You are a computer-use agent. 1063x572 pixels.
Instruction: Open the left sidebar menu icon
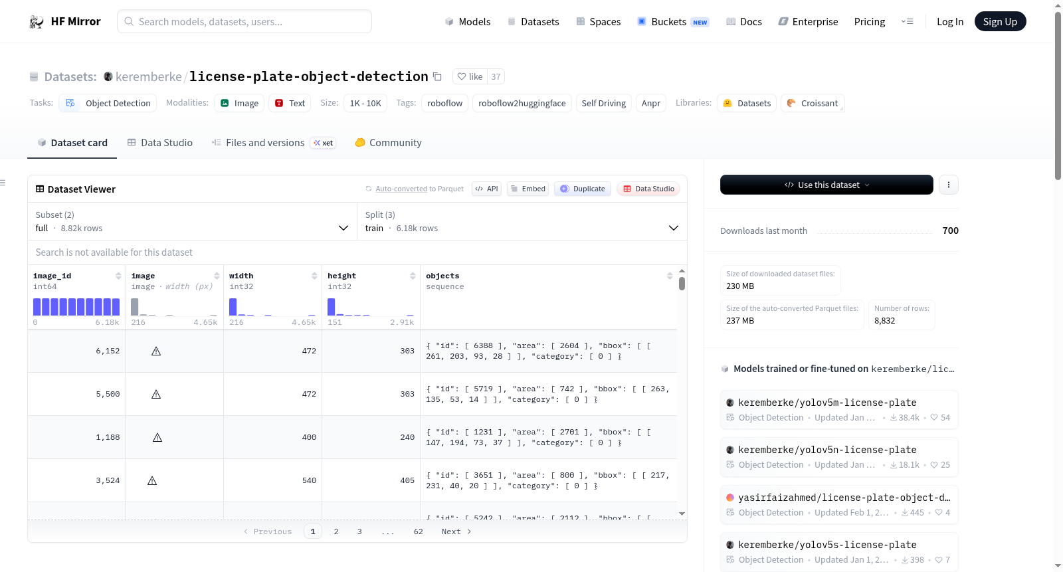pyautogui.click(x=3, y=183)
